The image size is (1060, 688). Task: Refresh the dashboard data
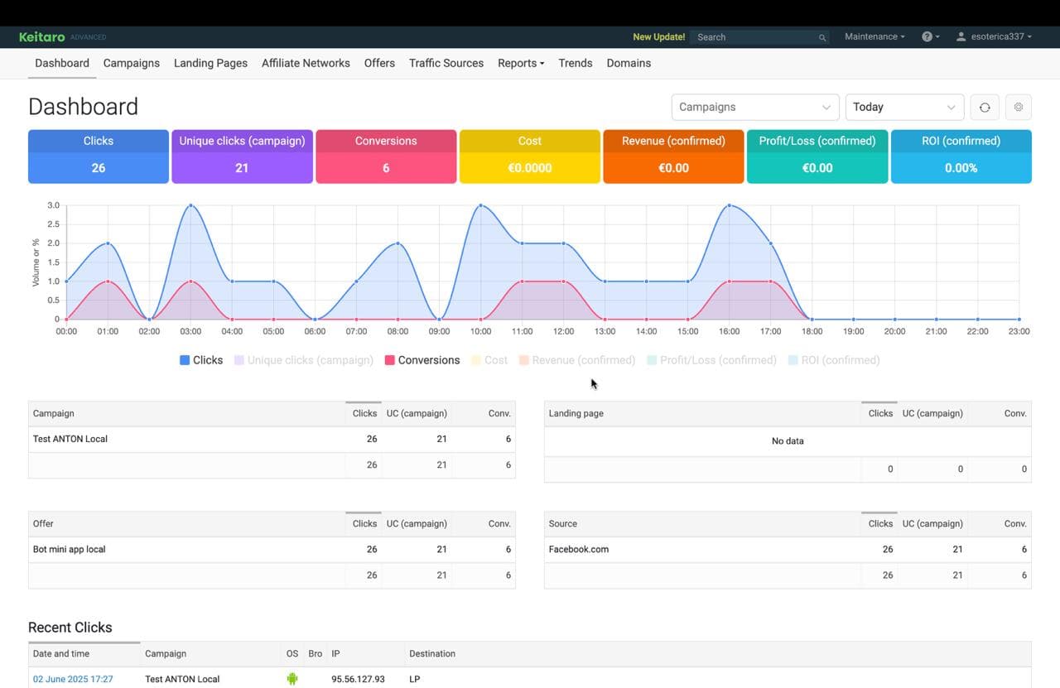(985, 107)
